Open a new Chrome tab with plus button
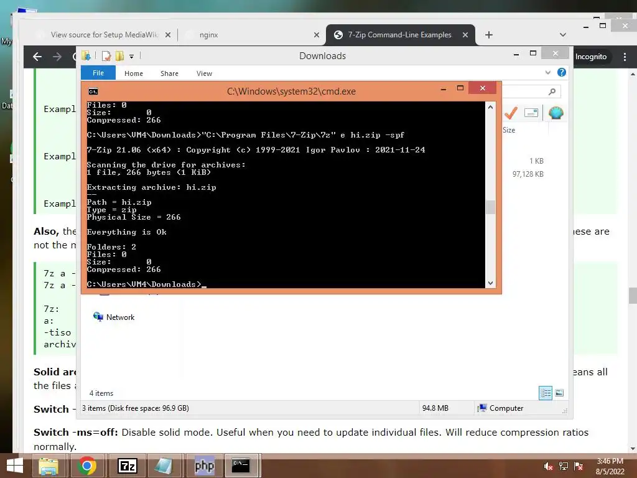The height and width of the screenshot is (478, 637). point(489,35)
